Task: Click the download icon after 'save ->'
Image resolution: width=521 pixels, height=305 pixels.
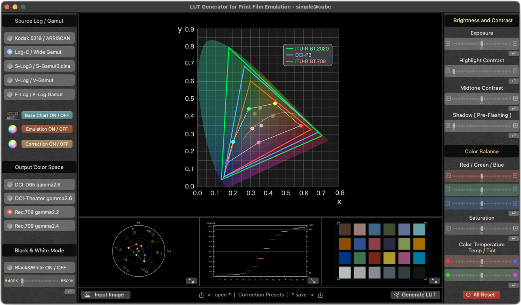Action: (x=321, y=294)
